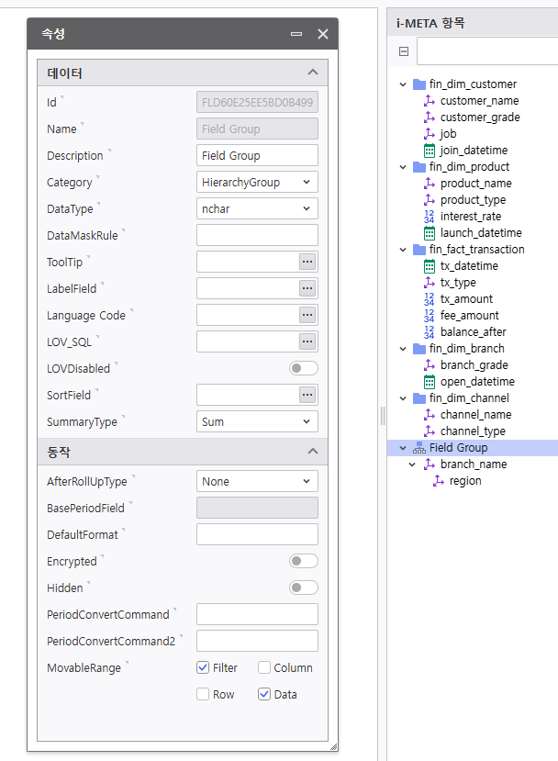The height and width of the screenshot is (761, 558).
Task: Click the interest_rate numeric icon
Action: click(430, 217)
